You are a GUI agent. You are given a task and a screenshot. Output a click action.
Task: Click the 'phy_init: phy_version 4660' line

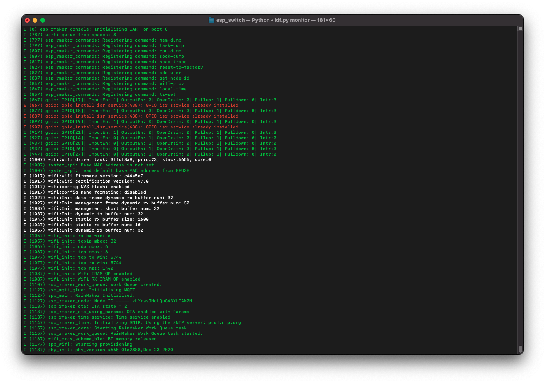99,350
